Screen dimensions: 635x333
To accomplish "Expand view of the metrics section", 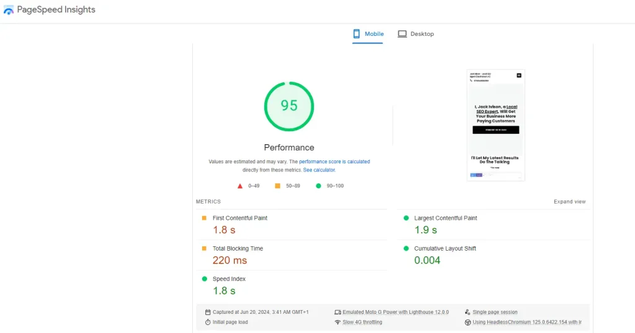I will click(569, 202).
